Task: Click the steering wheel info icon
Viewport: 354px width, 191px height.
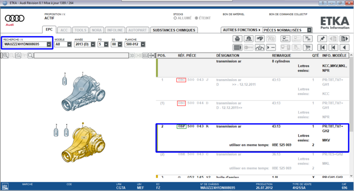Action: [260, 47]
